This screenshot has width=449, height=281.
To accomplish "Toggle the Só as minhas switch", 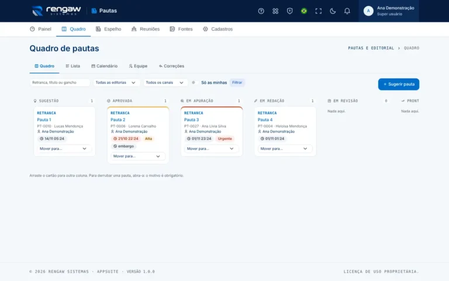I will click(194, 83).
